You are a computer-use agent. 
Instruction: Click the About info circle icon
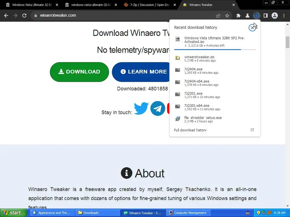point(127,173)
